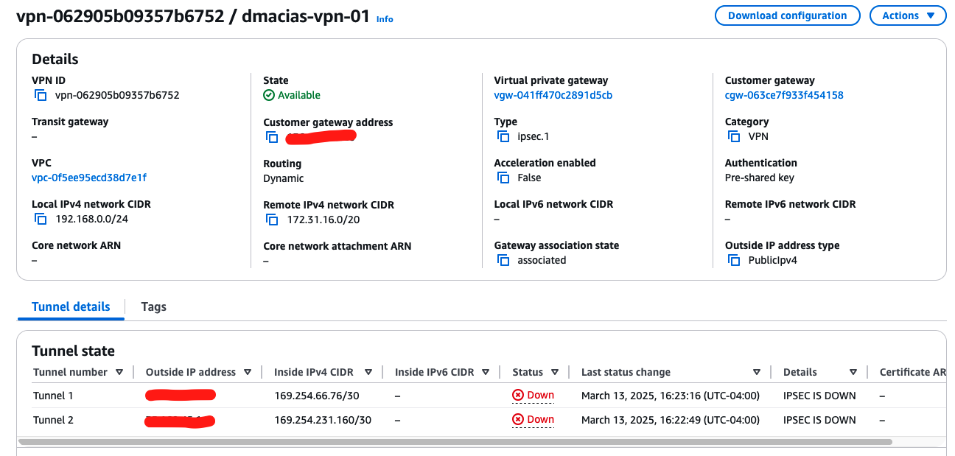Screen dimensions: 955x456
Task: Select the Routing value Dynamic
Action: (x=283, y=178)
